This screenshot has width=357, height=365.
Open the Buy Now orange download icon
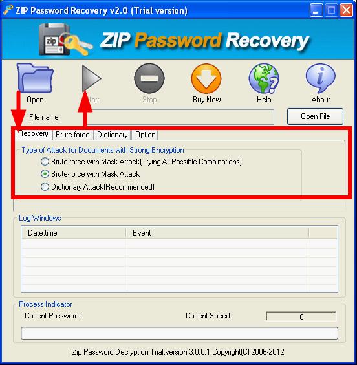tap(206, 78)
